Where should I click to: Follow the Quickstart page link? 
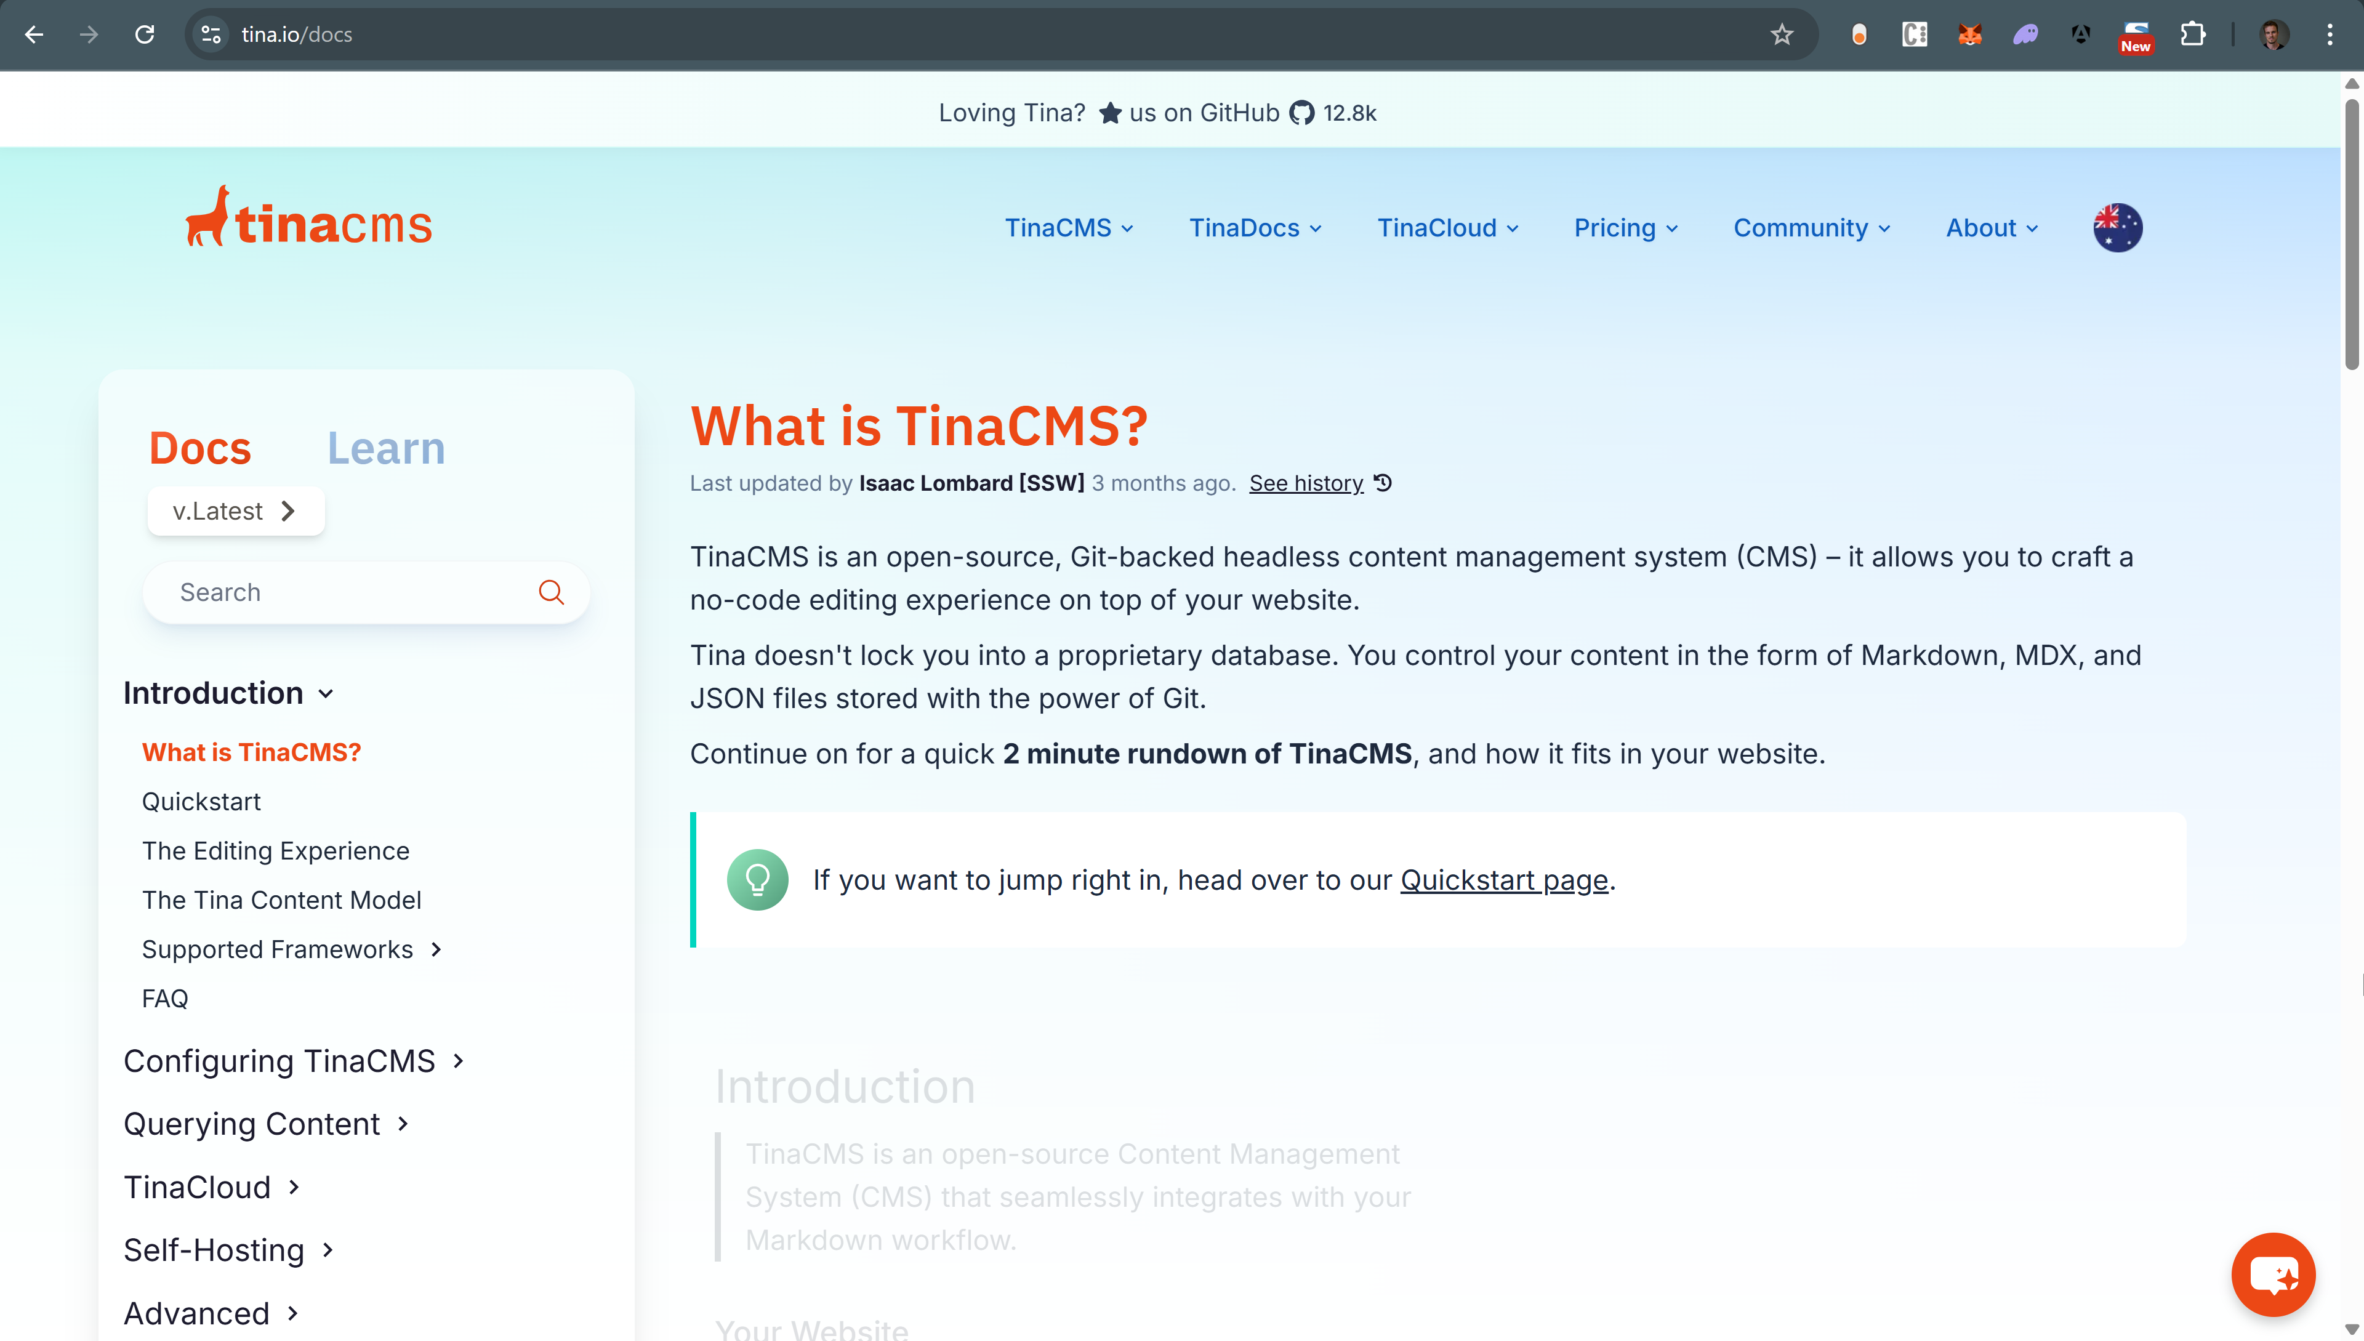coord(1503,880)
